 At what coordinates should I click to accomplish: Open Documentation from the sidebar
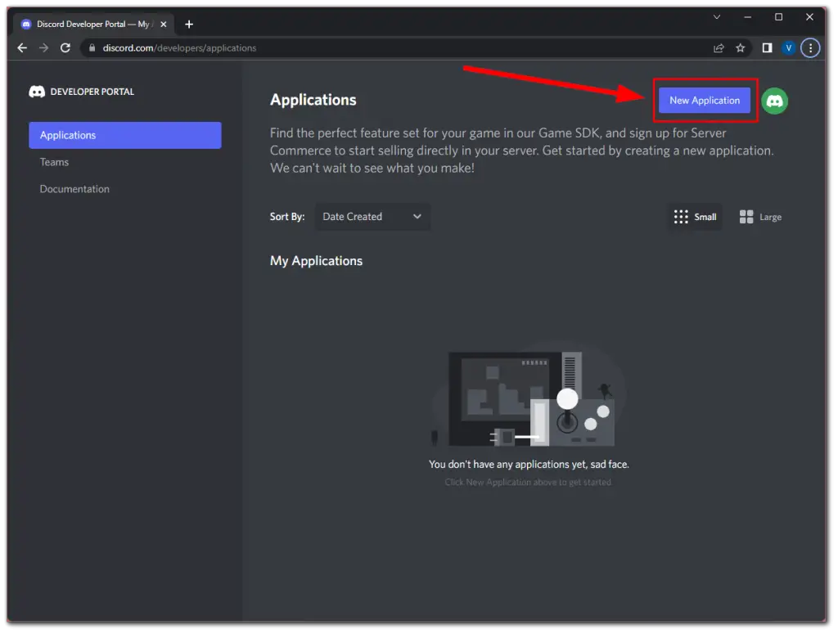pyautogui.click(x=74, y=189)
